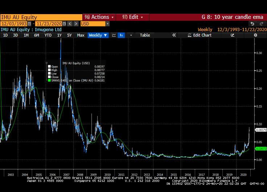Click the redo arrow icon
Screen dimensions: 267x192
(260, 24)
